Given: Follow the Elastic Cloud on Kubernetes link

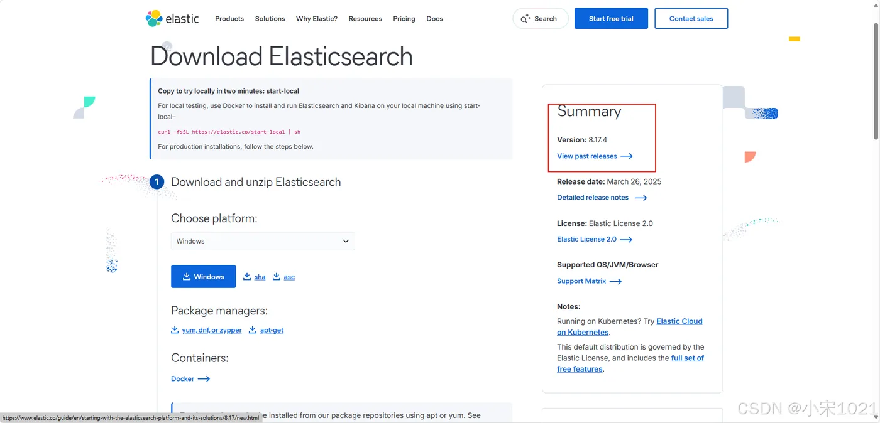Looking at the screenshot, I should click(x=679, y=321).
